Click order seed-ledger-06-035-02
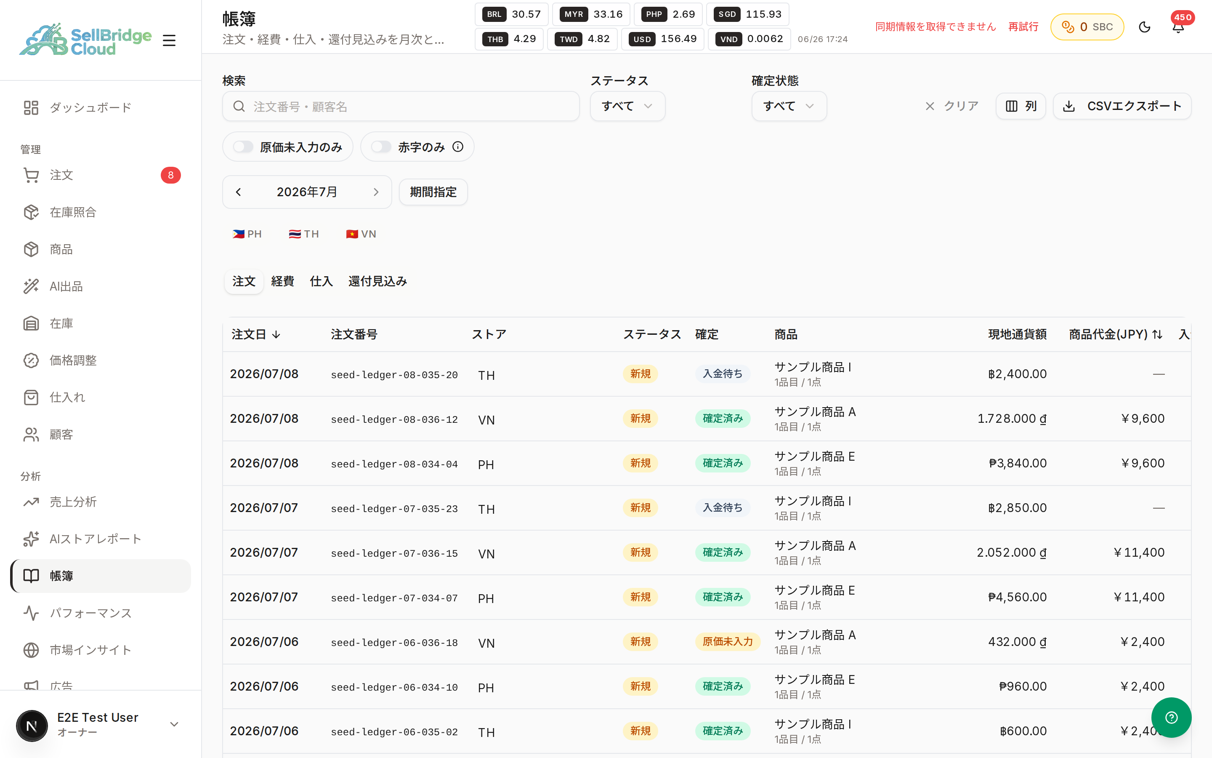Image resolution: width=1212 pixels, height=758 pixels. 394,732
